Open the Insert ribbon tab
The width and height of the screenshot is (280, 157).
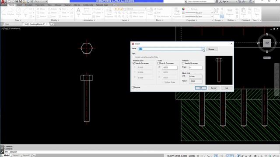click(x=19, y=5)
